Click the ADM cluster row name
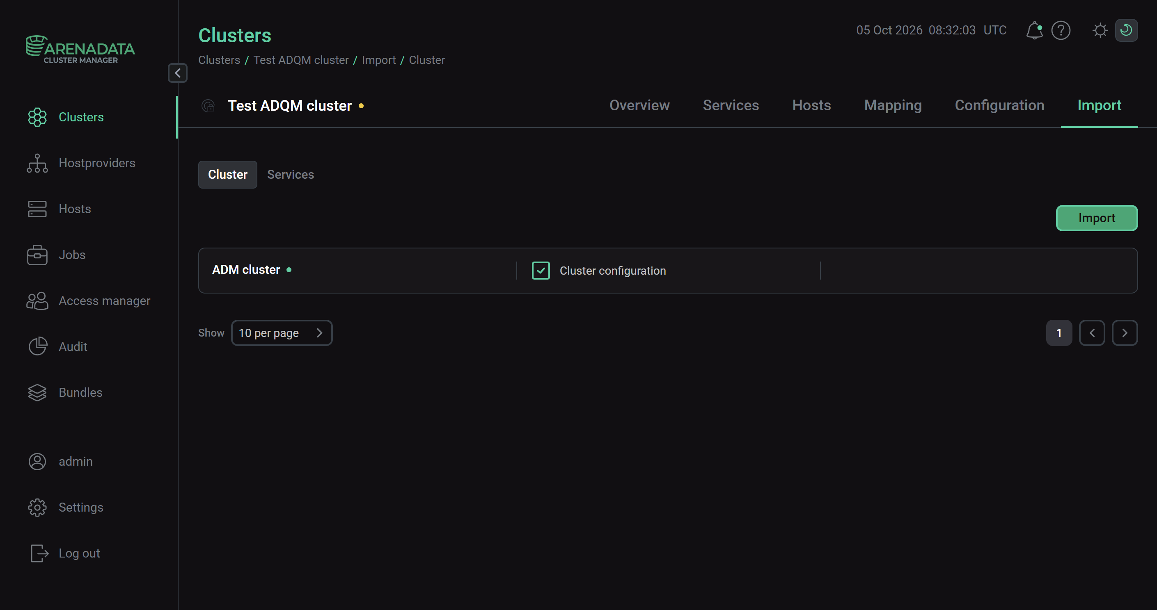 pyautogui.click(x=246, y=270)
